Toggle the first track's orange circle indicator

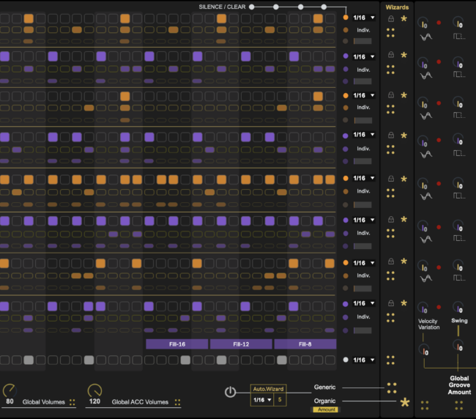(x=346, y=17)
